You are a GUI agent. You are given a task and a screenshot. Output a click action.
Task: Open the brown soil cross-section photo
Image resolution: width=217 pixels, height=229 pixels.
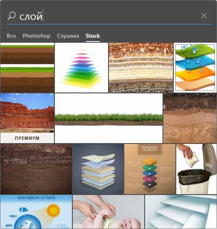(190, 118)
